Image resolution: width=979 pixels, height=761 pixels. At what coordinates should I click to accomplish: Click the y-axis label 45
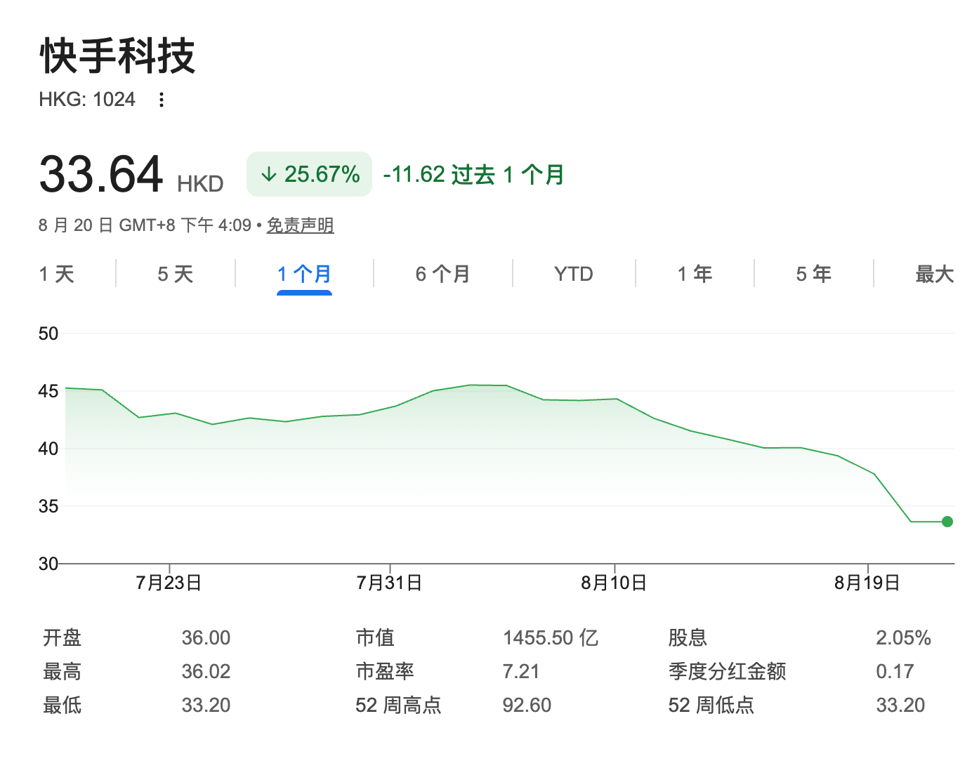tap(48, 391)
